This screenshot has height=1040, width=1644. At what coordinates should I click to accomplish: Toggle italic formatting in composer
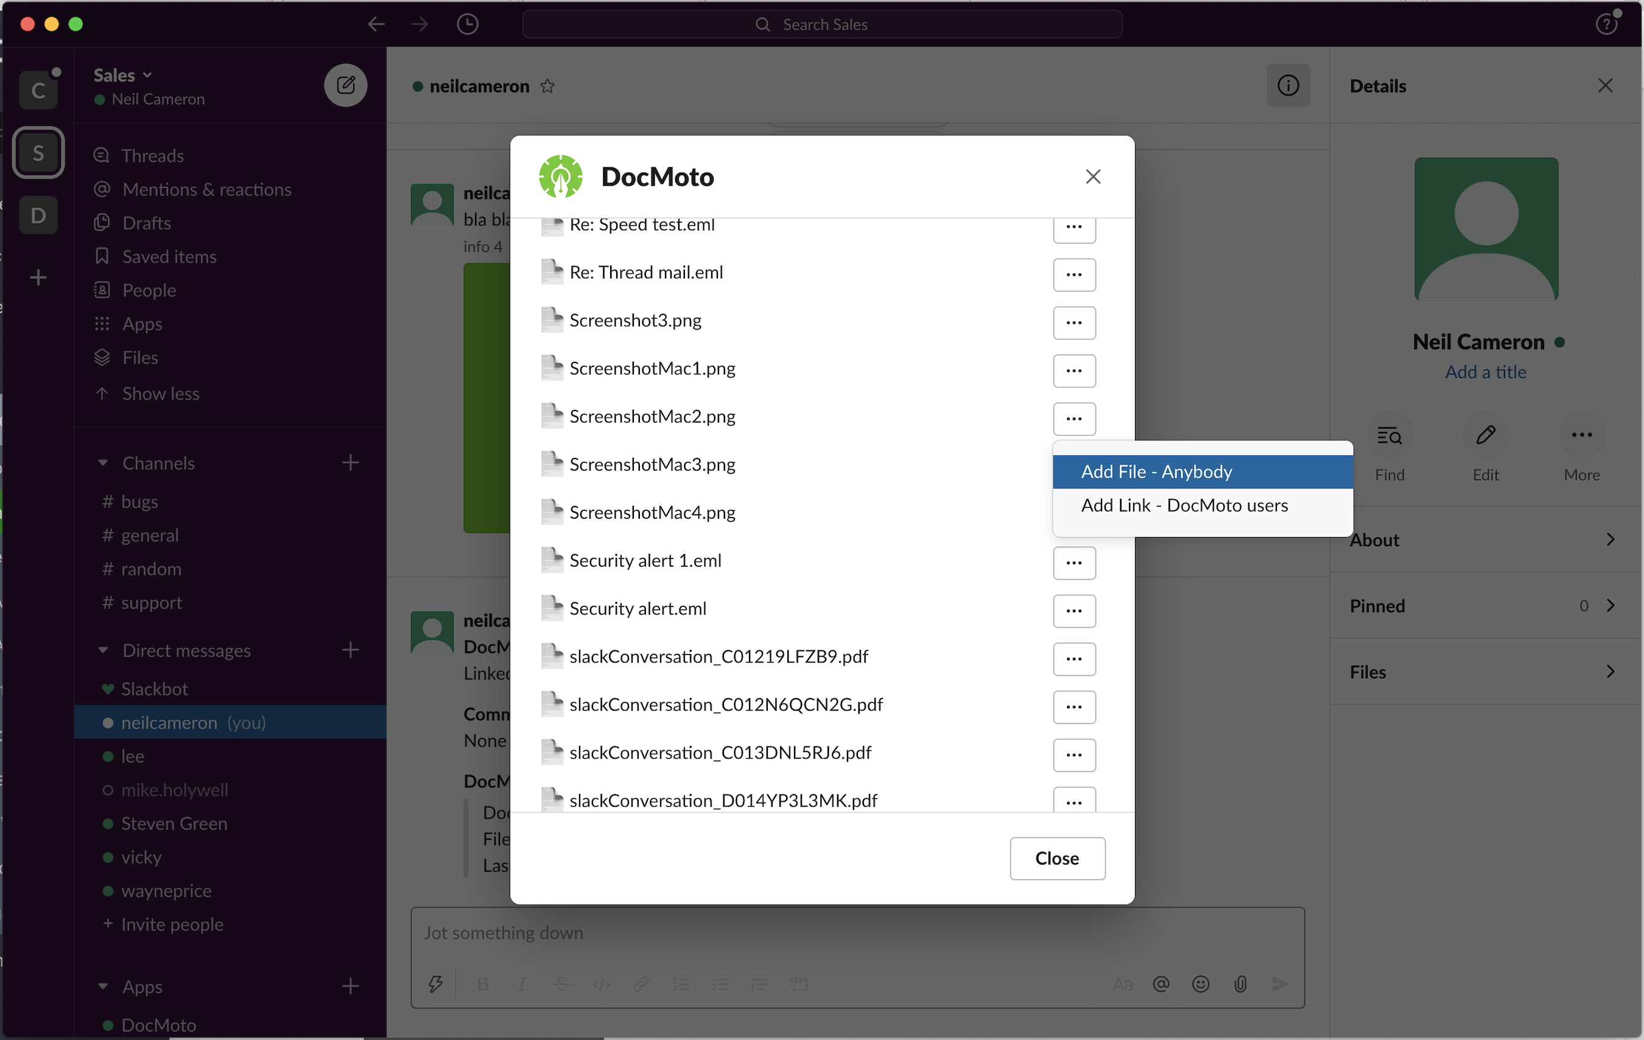[x=522, y=984]
